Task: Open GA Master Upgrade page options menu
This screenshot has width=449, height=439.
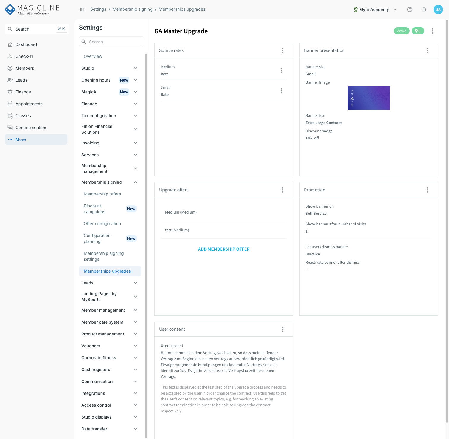Action: click(433, 31)
